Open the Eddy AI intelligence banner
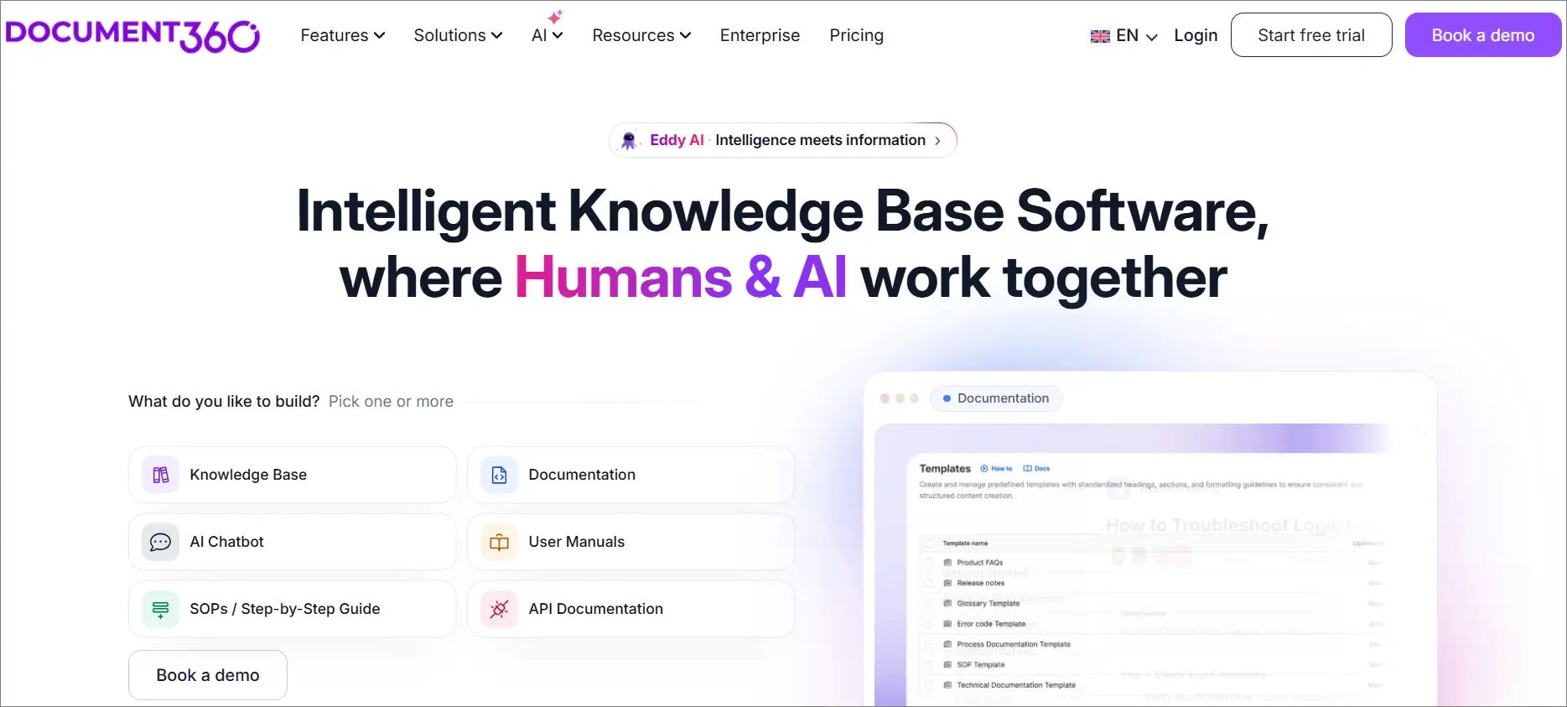Viewport: 1567px width, 707px height. 783,140
